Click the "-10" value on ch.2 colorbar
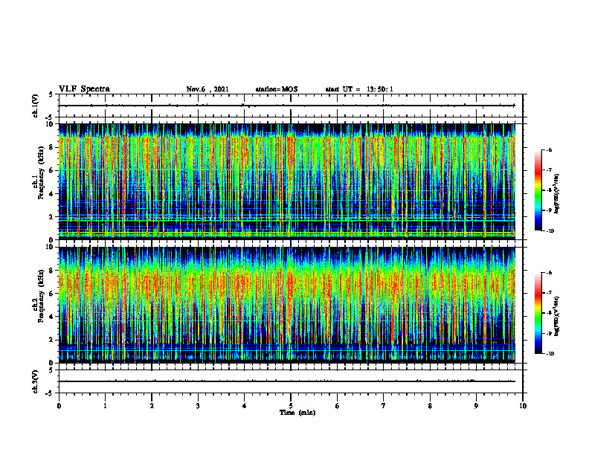This screenshot has height=455, width=589. (550, 354)
